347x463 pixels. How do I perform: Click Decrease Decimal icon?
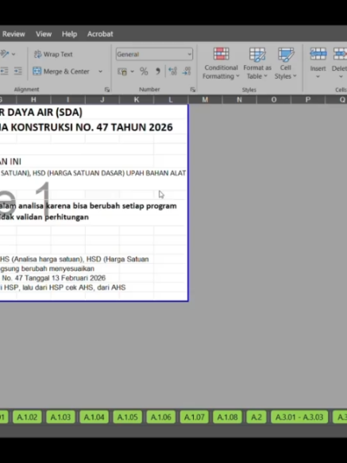187,71
